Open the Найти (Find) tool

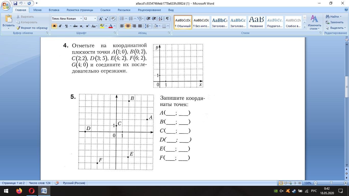coord(334,17)
